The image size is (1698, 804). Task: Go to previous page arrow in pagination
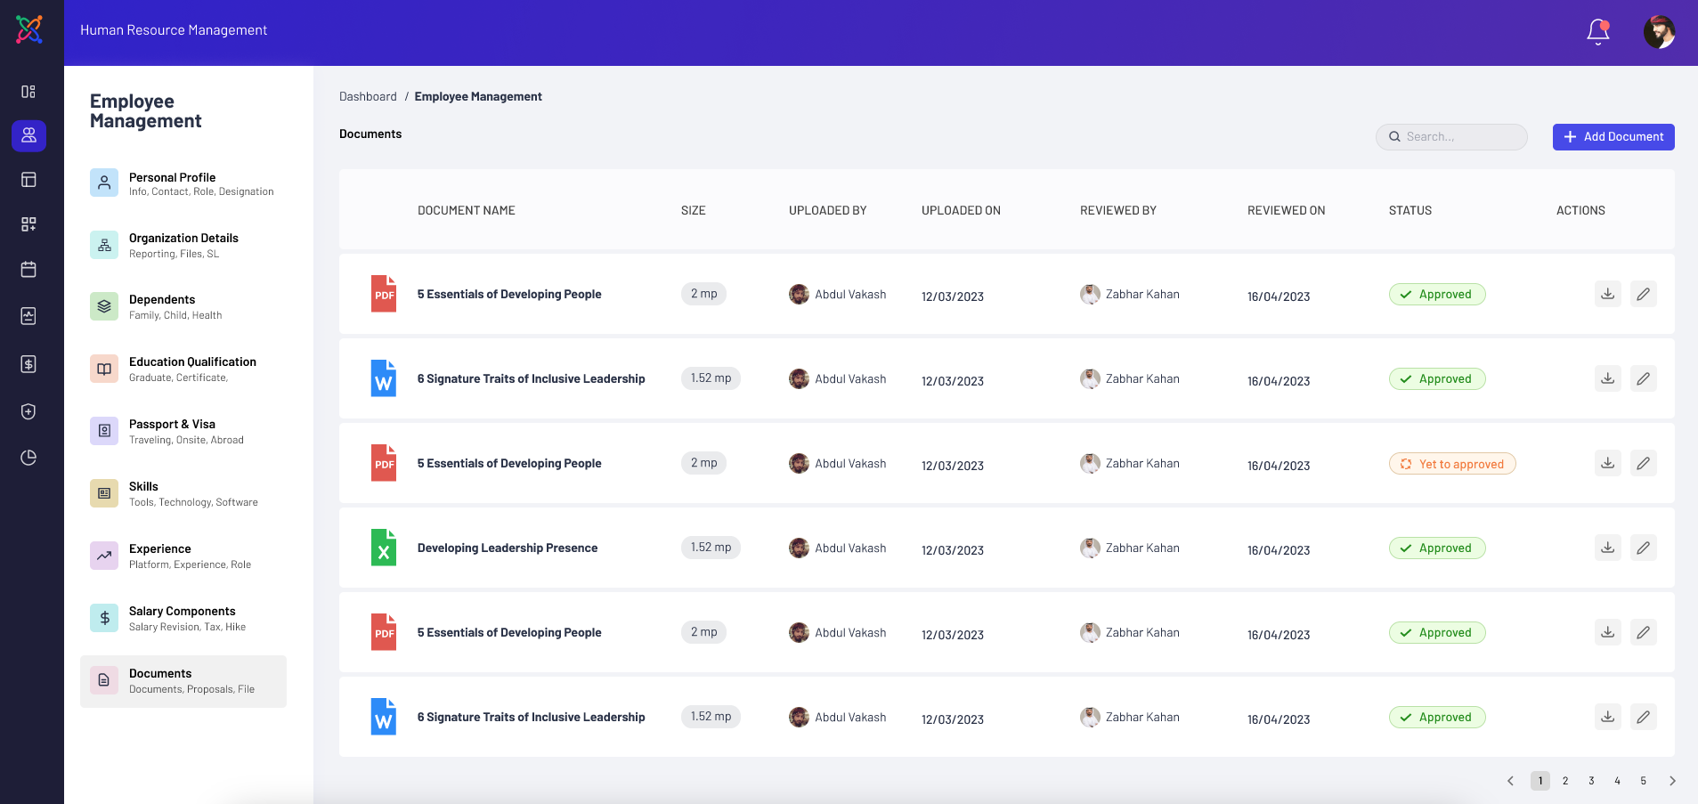[1510, 781]
